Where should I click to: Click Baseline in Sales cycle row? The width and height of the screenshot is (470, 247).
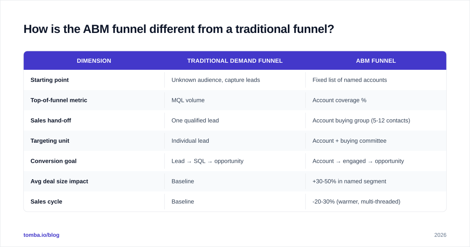pos(183,202)
